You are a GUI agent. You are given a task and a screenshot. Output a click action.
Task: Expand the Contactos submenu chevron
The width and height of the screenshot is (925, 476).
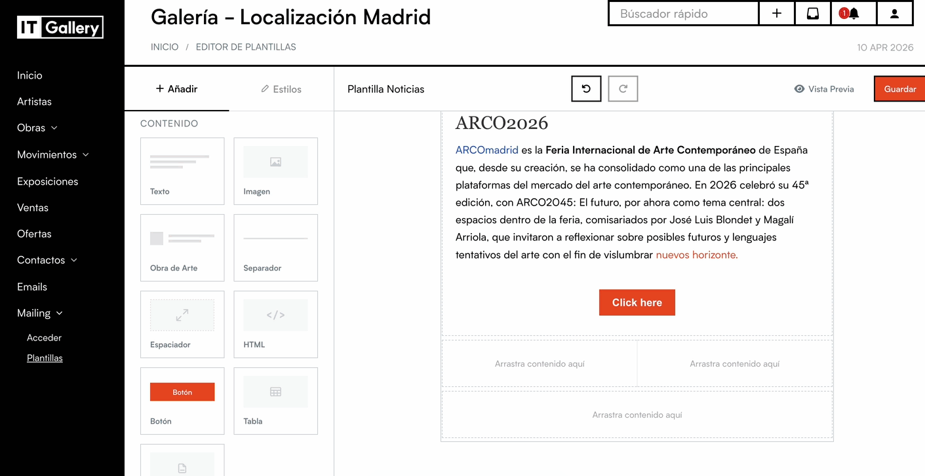(x=74, y=260)
